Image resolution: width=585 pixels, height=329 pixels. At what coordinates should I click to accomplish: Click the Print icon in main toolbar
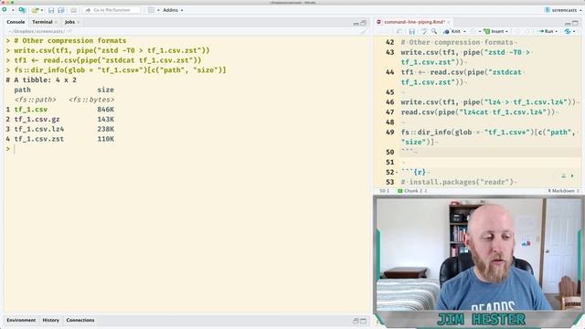pos(73,10)
